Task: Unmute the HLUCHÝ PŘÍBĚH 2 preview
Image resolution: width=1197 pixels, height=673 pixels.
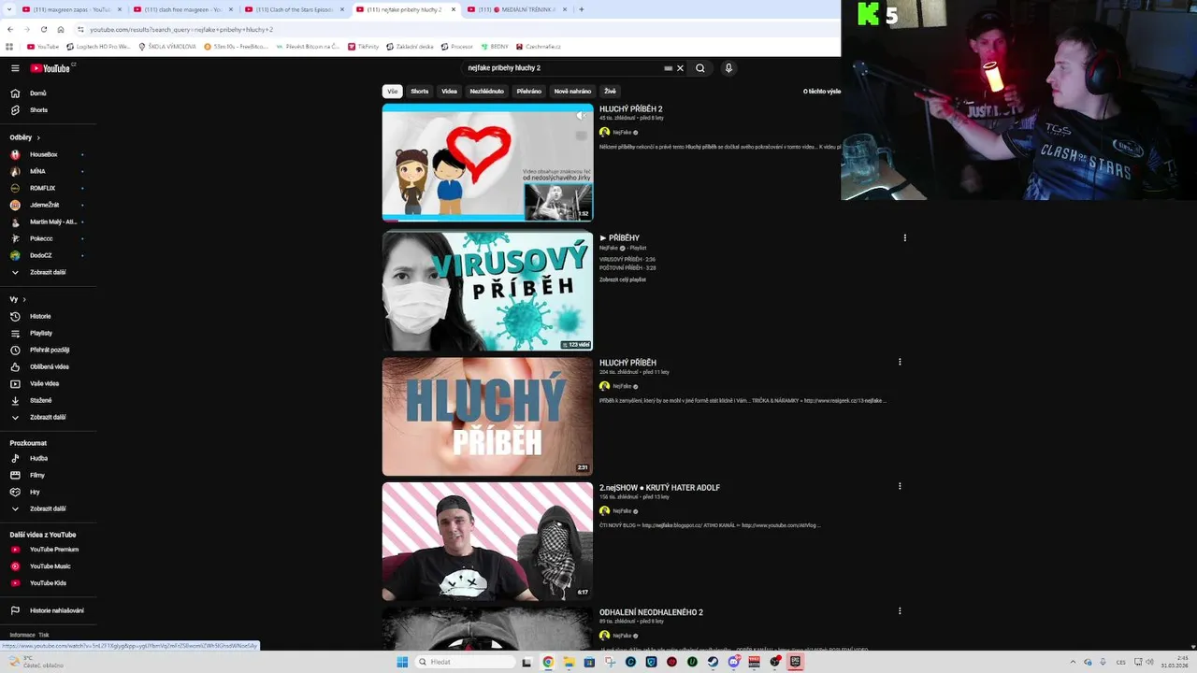Action: pyautogui.click(x=582, y=115)
